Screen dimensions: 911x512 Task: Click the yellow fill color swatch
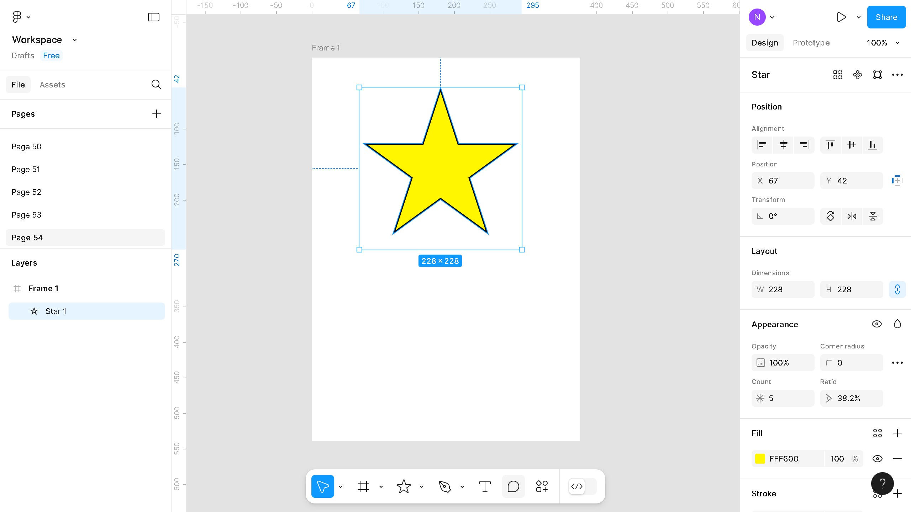[760, 459]
